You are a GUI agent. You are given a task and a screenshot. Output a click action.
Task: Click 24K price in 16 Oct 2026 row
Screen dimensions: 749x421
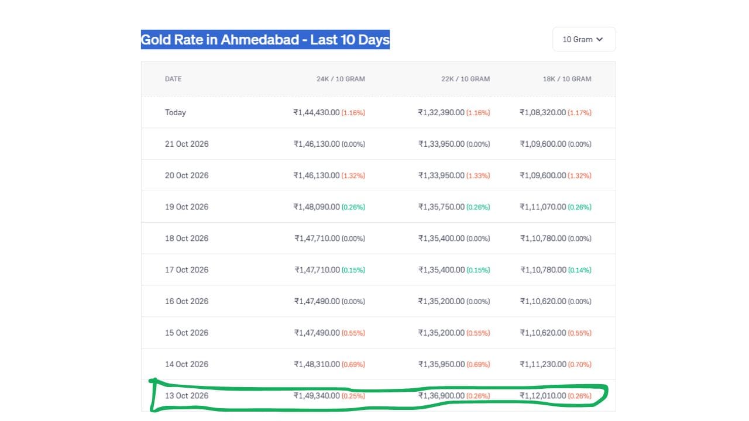tap(317, 301)
